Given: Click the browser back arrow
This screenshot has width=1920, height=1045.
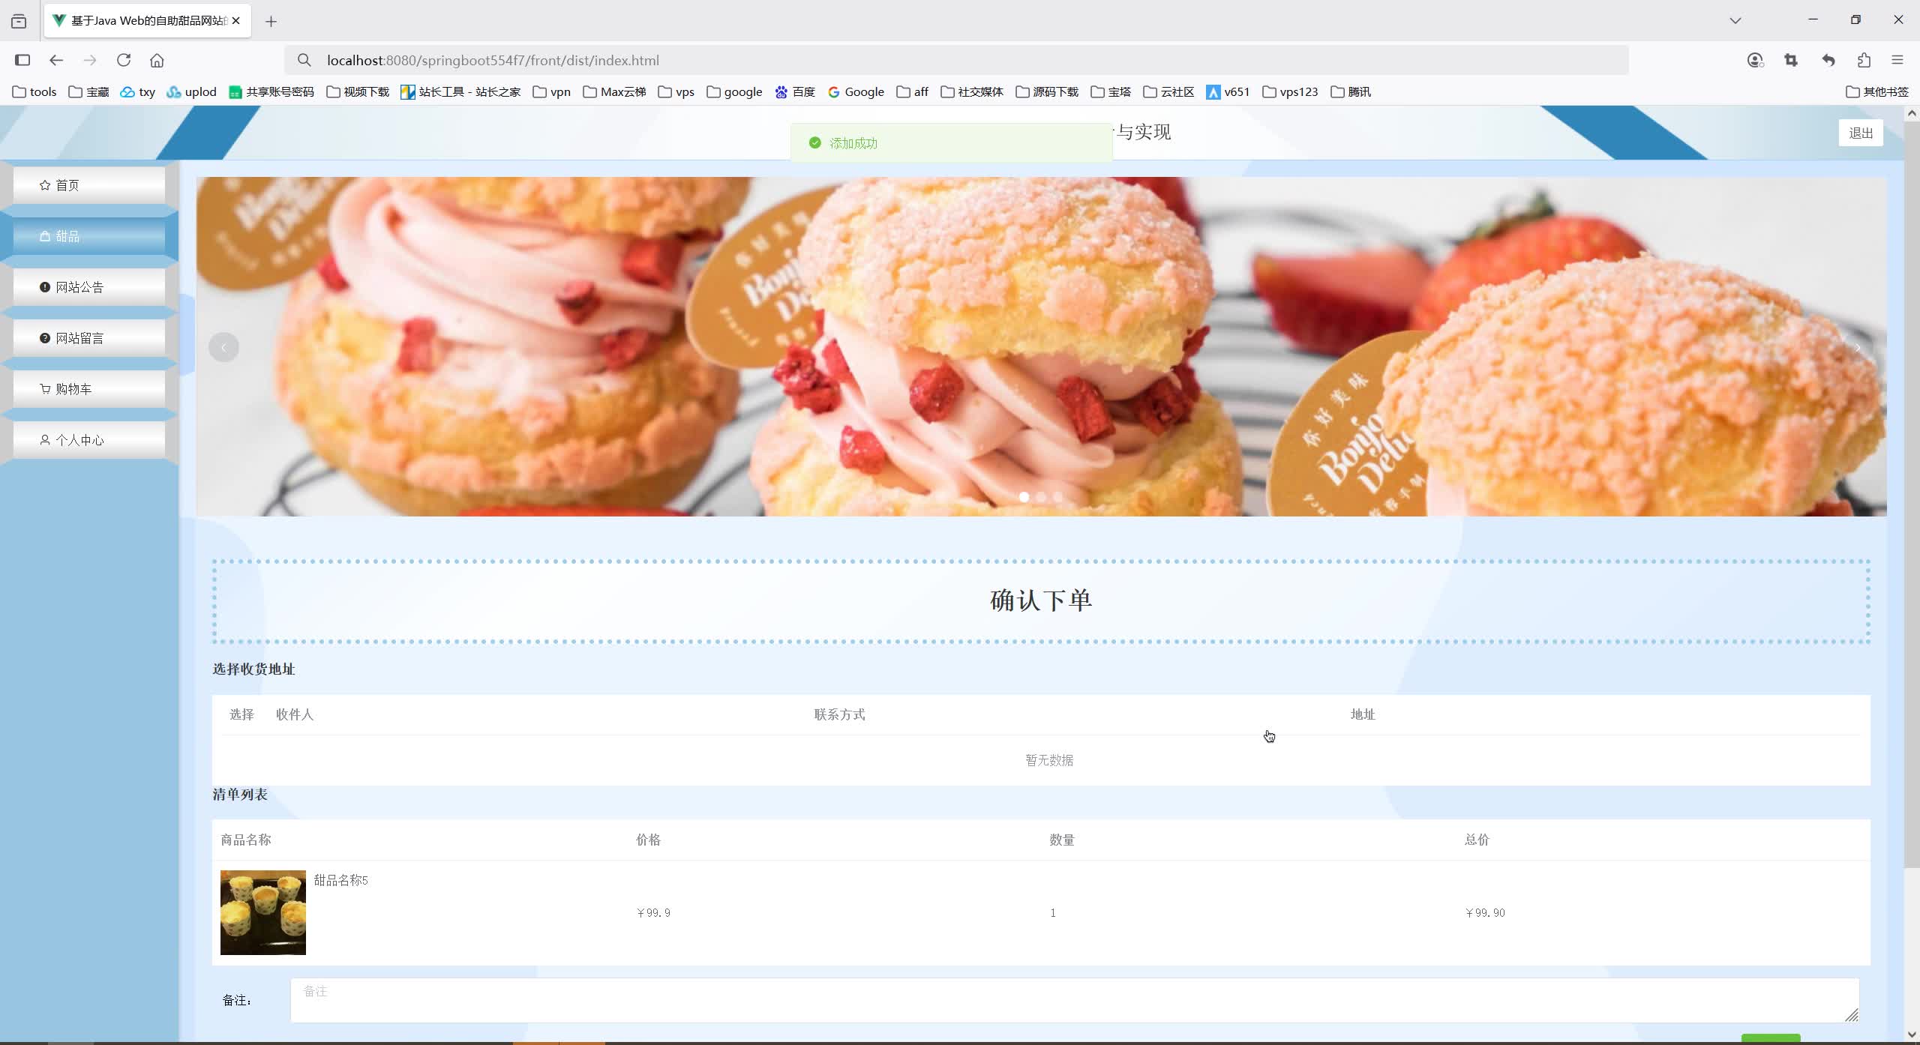Looking at the screenshot, I should (x=56, y=60).
